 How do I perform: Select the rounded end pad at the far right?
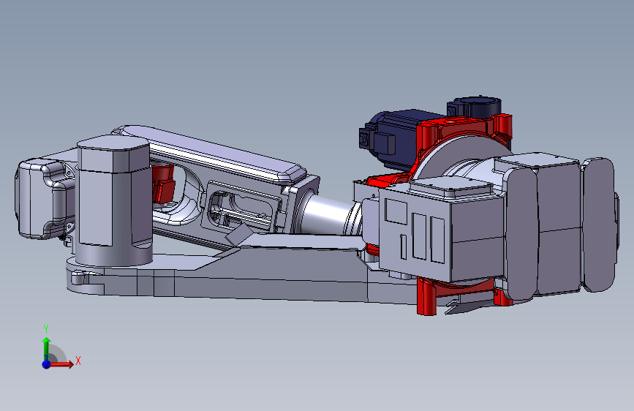point(598,225)
